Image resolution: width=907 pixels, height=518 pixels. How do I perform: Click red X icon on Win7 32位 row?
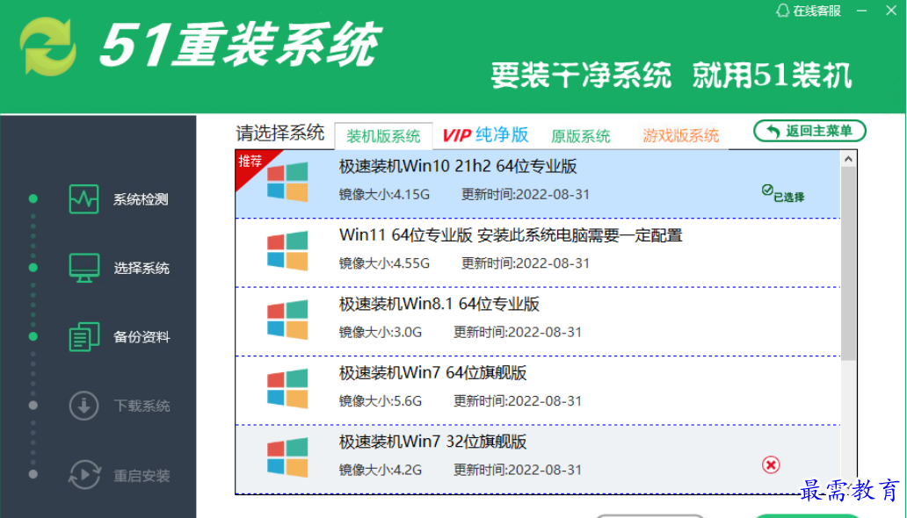tap(771, 464)
